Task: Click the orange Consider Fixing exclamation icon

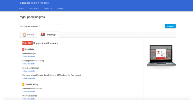Action: [x=23, y=84]
